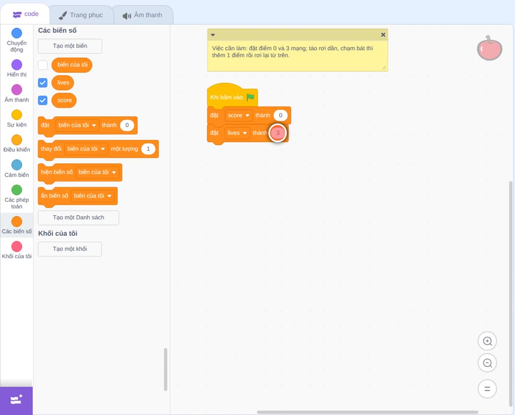Click the workspace horizontal scrollbar
The image size is (515, 415).
(x=367, y=412)
